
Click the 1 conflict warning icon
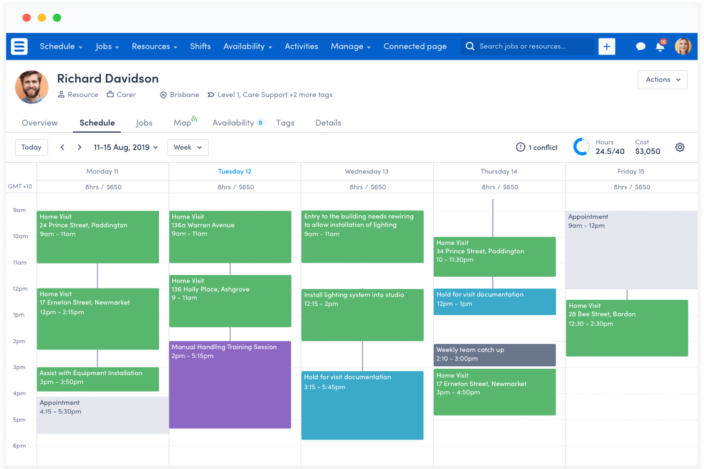pos(520,147)
